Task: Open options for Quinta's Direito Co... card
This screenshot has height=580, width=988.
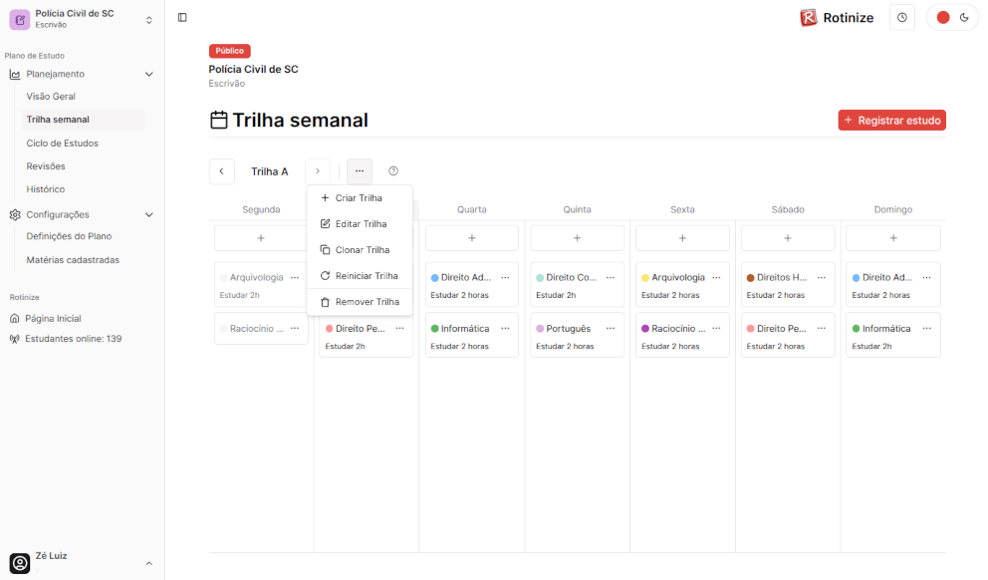Action: tap(611, 277)
